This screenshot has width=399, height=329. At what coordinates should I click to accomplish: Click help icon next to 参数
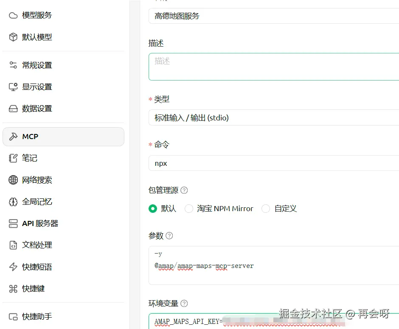pyautogui.click(x=169, y=236)
